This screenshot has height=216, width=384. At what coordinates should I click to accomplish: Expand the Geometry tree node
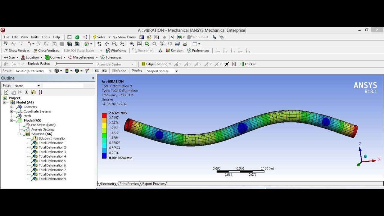(x=12, y=107)
